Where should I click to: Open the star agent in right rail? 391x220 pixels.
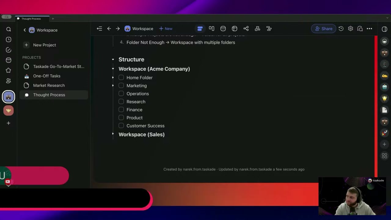coord(385,98)
